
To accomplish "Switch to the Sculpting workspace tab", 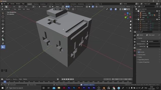I will 43,4.
